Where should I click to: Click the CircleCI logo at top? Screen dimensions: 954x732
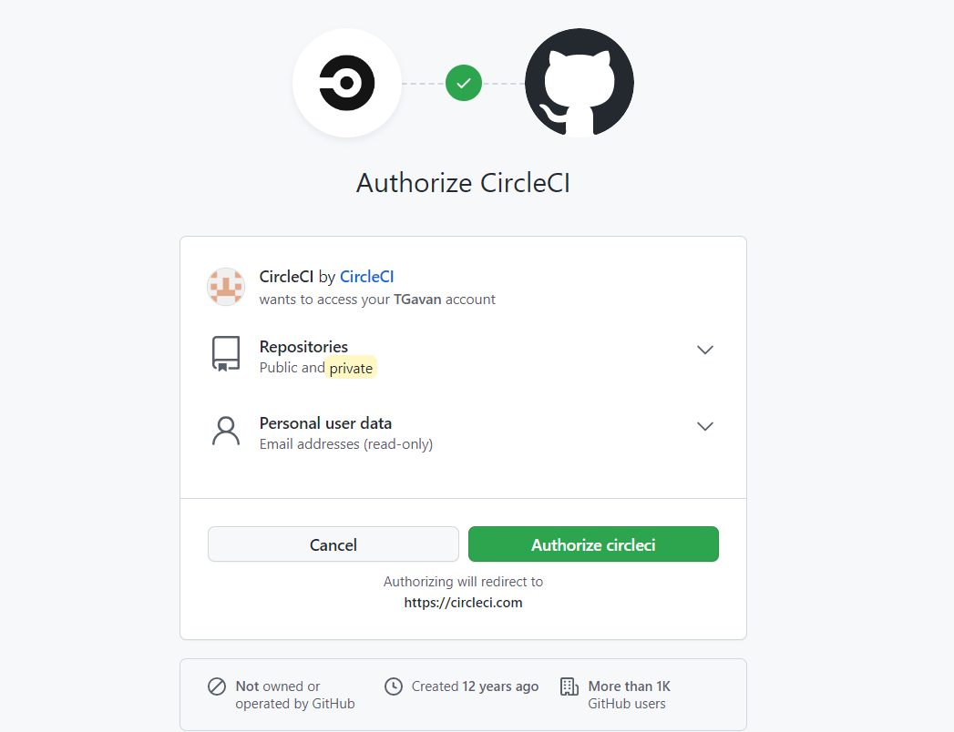pyautogui.click(x=347, y=83)
